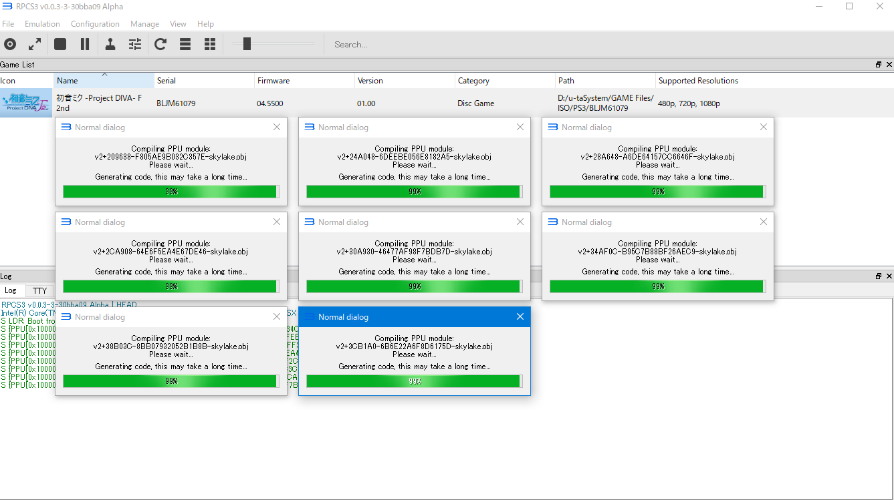Pause emulation with the pause icon
Image resolution: width=894 pixels, height=500 pixels.
85,44
